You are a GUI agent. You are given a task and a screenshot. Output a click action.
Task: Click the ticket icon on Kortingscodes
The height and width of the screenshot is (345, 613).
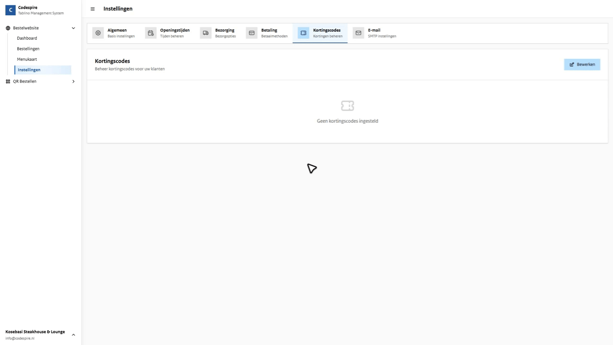303,33
